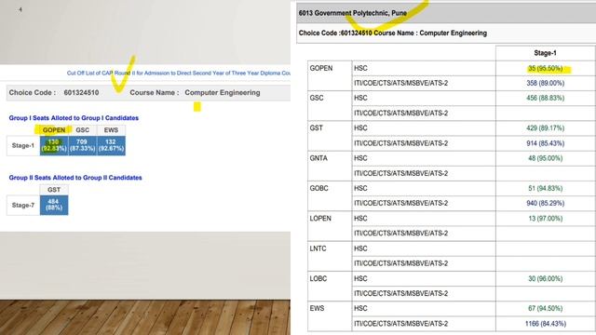Select the GOBC category label
The height and width of the screenshot is (335, 596).
(x=318, y=188)
